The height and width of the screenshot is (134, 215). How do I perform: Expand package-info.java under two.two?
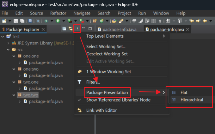[x=20, y=102]
